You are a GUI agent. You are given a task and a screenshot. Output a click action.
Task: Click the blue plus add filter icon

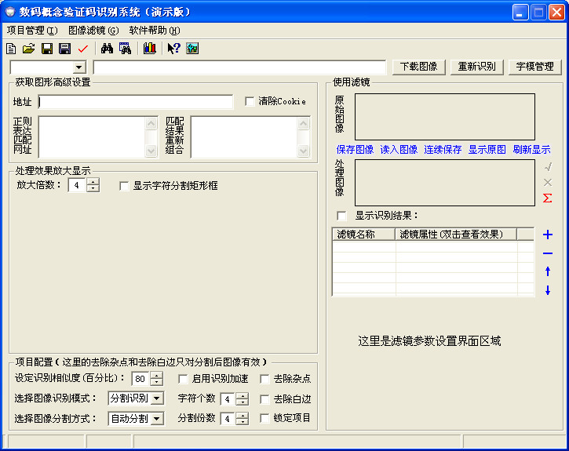click(548, 235)
